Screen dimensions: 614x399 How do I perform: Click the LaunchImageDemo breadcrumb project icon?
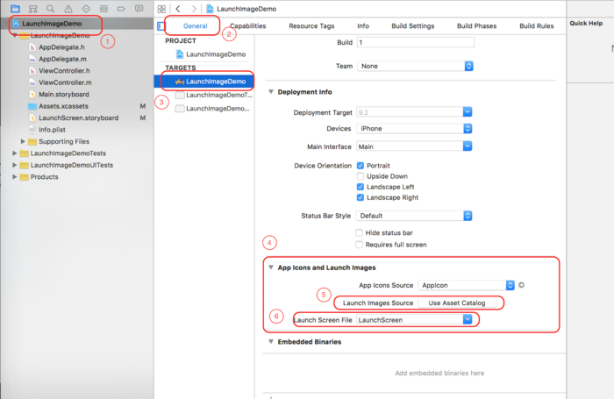point(210,9)
